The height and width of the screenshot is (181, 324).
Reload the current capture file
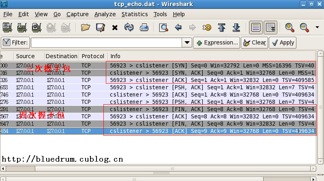[x=129, y=27]
